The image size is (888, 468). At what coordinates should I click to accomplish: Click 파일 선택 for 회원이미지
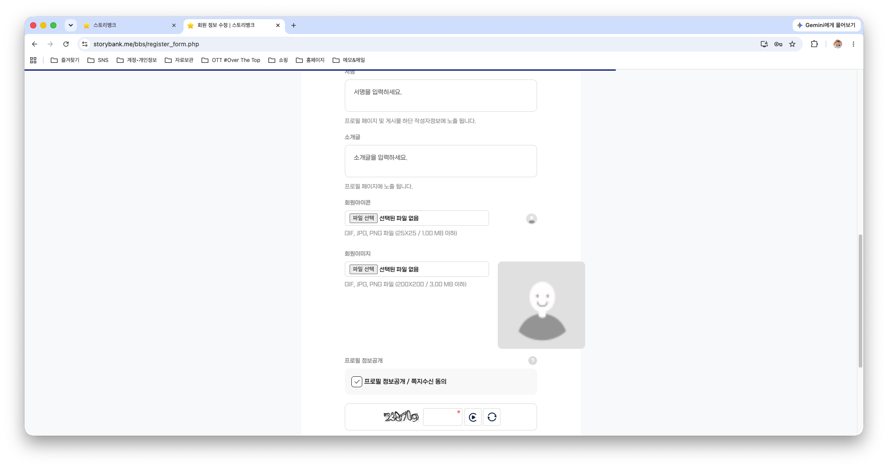(x=363, y=269)
